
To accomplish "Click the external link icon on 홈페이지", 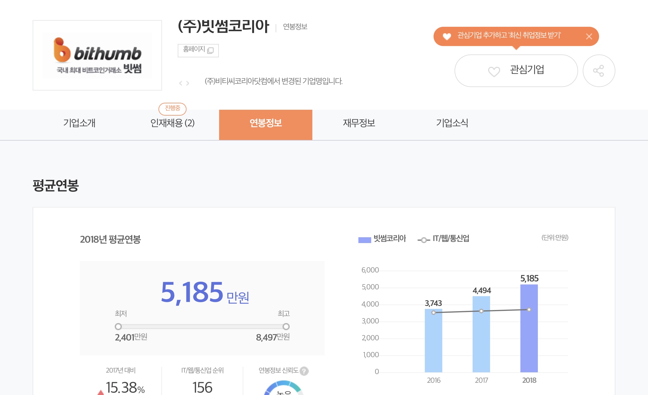I will click(x=210, y=50).
